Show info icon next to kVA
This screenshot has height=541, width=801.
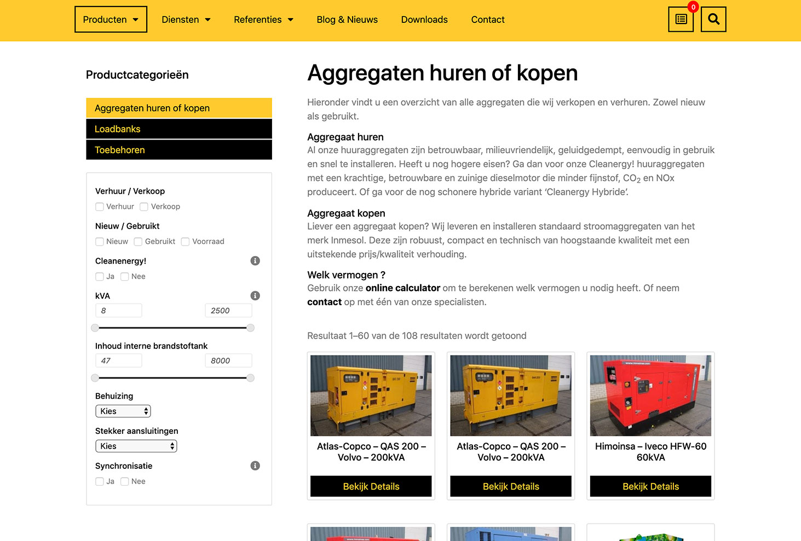[x=255, y=296]
